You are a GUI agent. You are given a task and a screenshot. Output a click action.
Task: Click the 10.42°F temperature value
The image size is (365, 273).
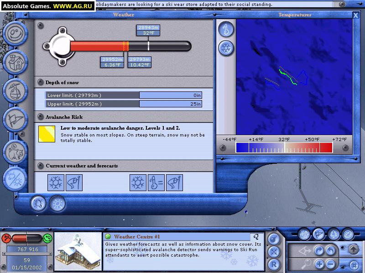(x=140, y=65)
